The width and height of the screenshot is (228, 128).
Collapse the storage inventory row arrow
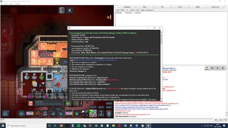(x=81, y=104)
